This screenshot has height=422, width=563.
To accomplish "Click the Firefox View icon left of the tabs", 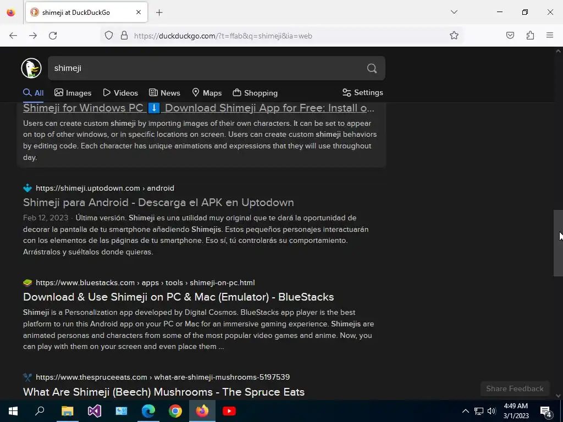I will pyautogui.click(x=11, y=13).
